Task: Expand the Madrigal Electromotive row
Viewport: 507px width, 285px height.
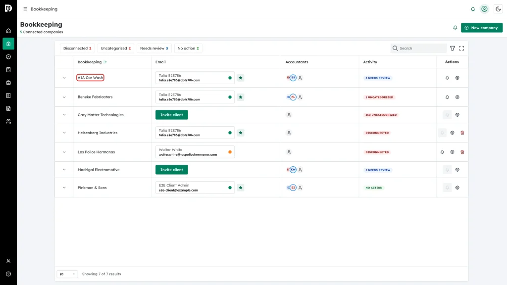Action: [64, 170]
